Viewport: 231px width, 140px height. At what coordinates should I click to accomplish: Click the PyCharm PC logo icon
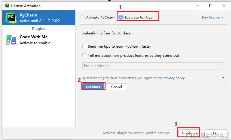pyautogui.click(x=11, y=18)
